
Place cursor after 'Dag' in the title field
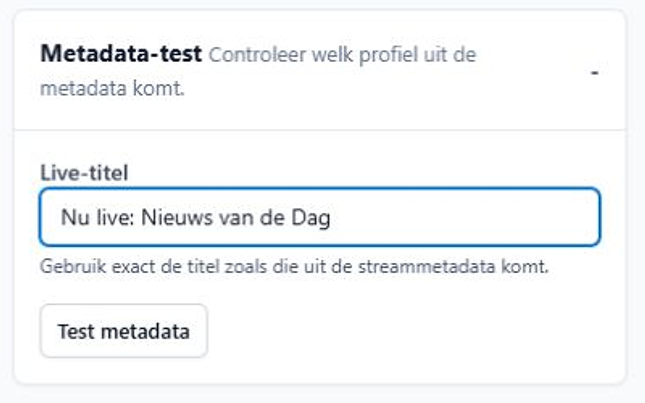tap(331, 217)
